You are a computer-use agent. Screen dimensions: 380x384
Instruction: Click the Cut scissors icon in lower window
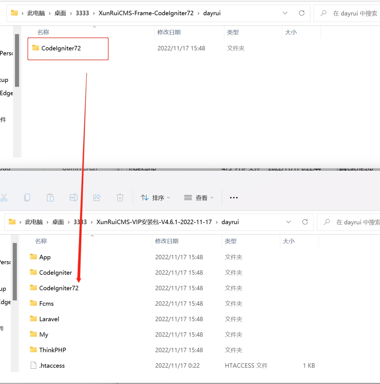(x=4, y=198)
